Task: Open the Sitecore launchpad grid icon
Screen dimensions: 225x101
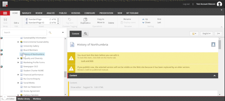Action: tap(5, 4)
